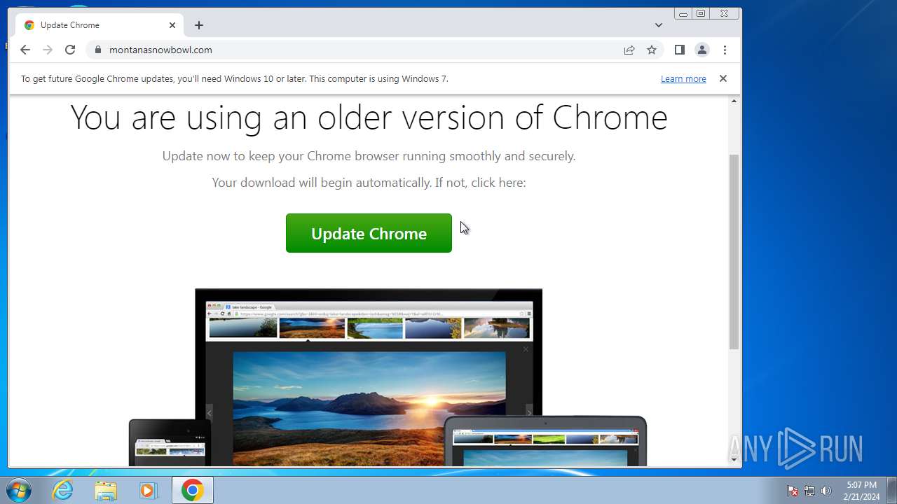Screen dimensions: 897x504
Task: Click the "Your download will begin automatically" text
Action: (369, 183)
